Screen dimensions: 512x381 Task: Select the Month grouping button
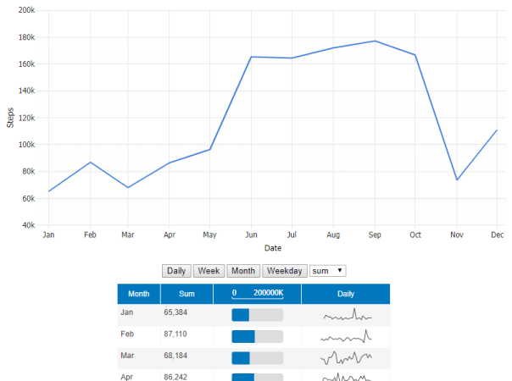243,271
